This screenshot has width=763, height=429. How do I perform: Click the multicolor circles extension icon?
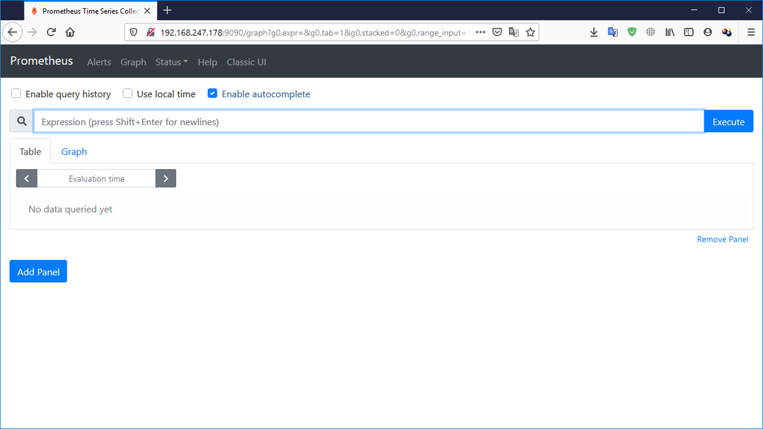(x=727, y=32)
